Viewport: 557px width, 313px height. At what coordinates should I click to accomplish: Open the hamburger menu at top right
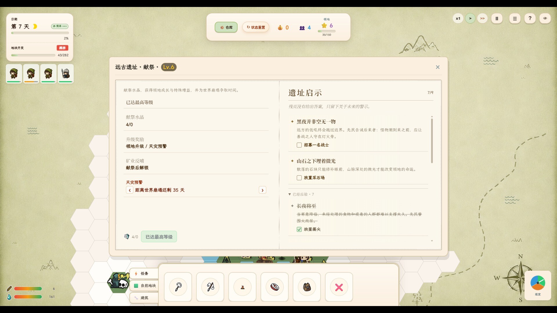[515, 19]
